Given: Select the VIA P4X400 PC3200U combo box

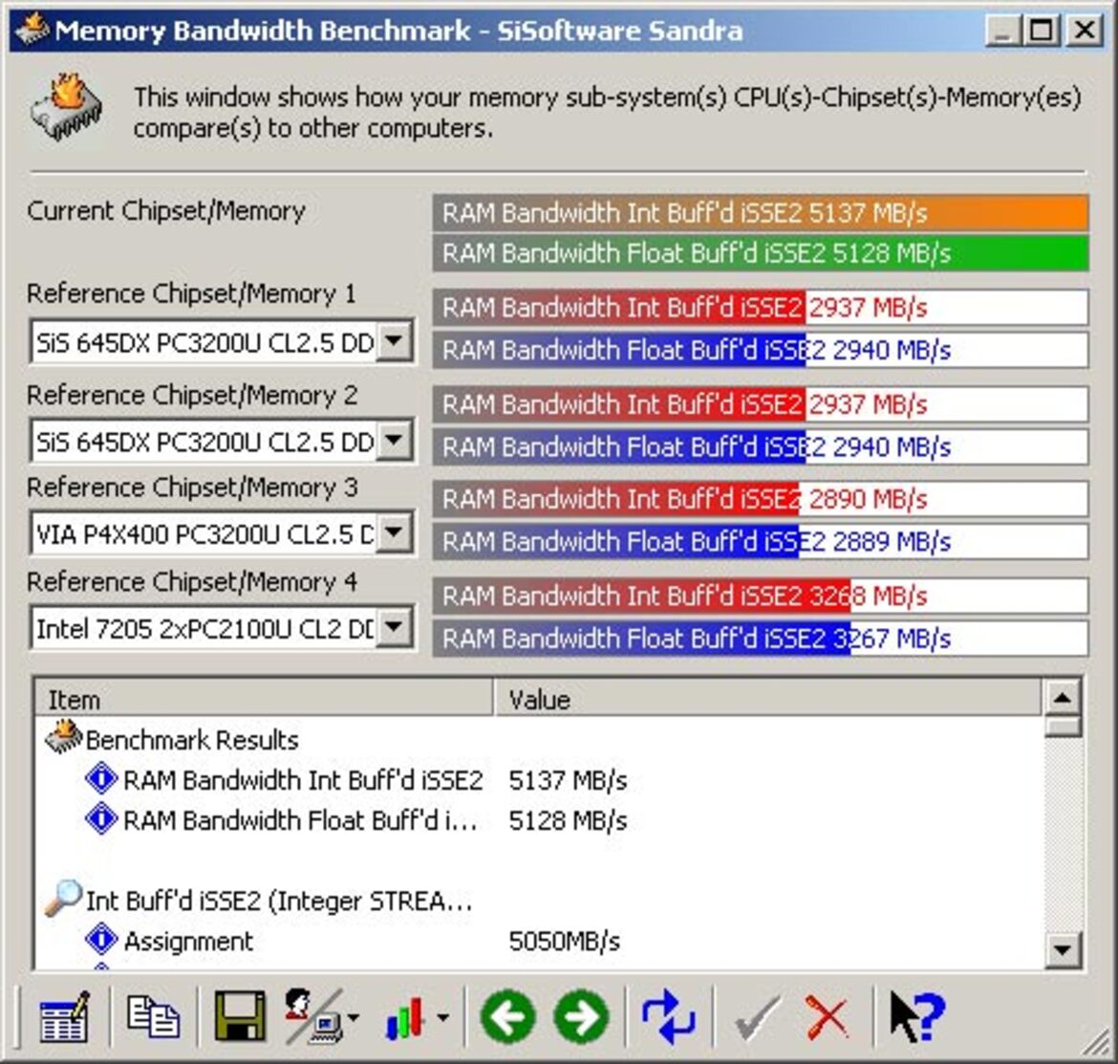Looking at the screenshot, I should pos(221,532).
